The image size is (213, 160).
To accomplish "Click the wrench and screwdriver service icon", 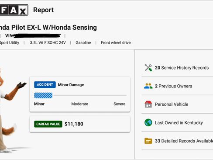I will [x=148, y=68].
